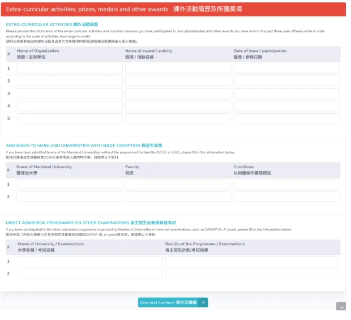Select row 1 Conditions field
The width and height of the screenshot is (351, 320).
click(286, 184)
